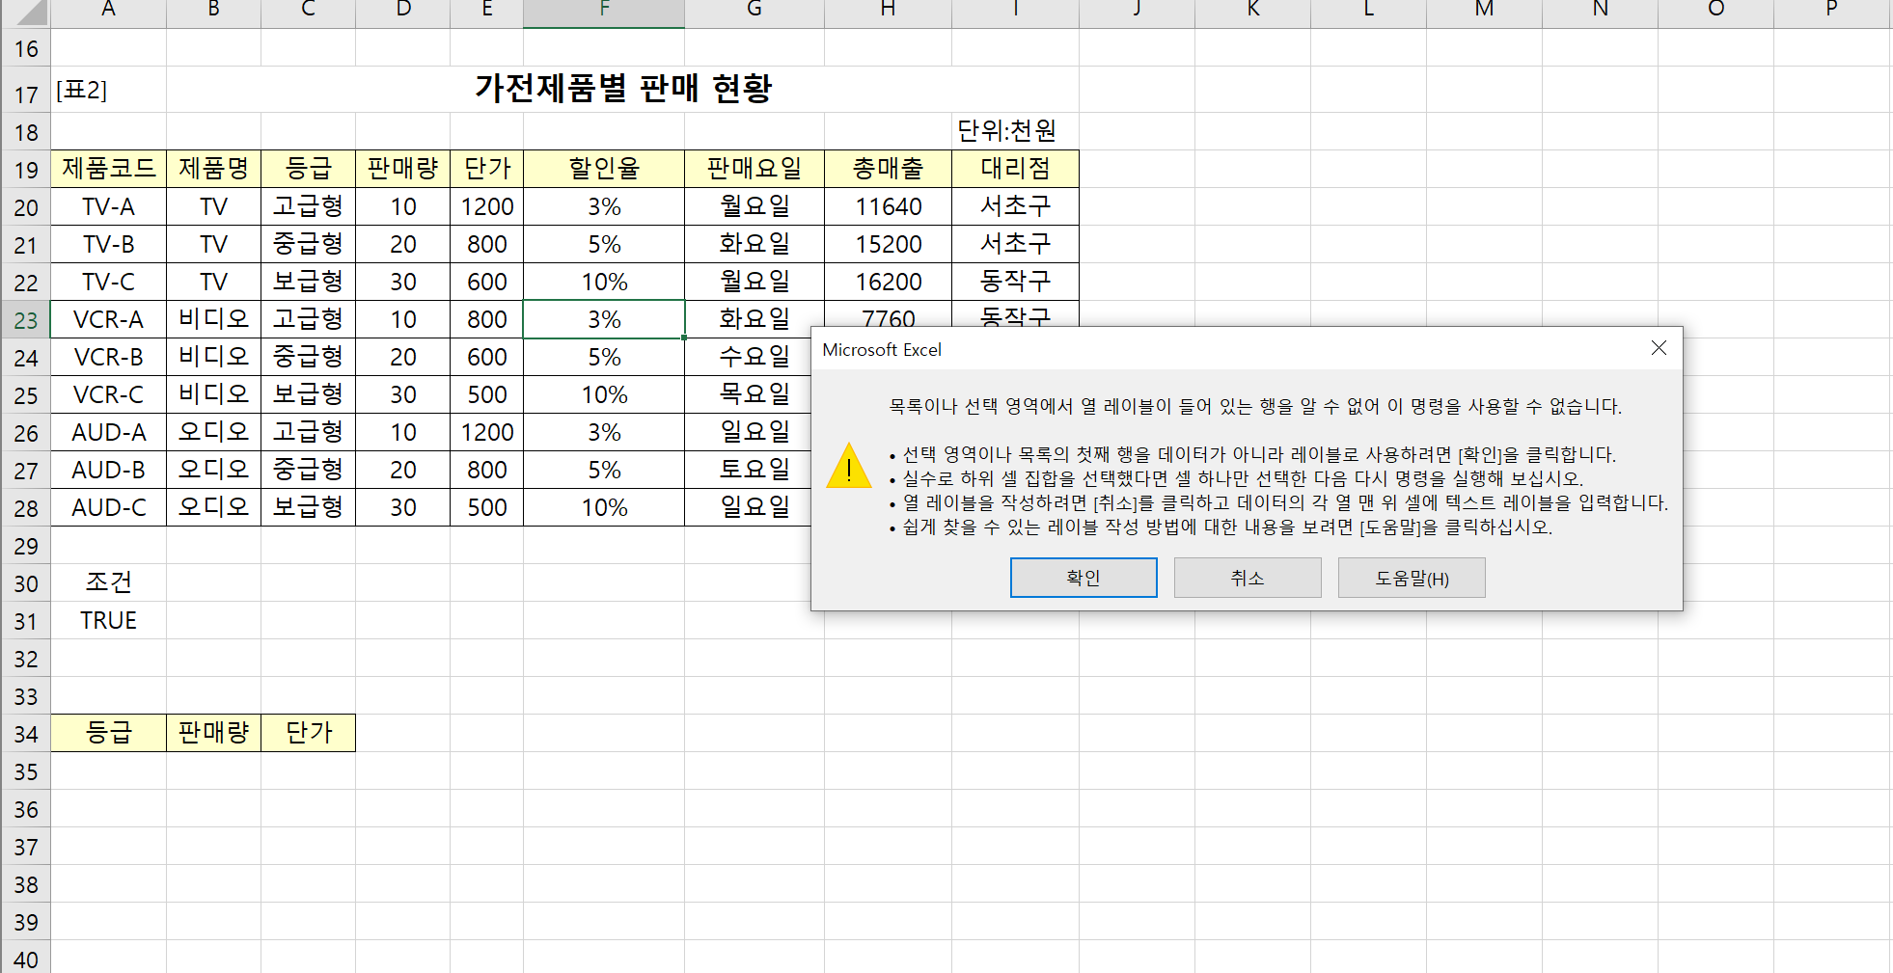Click the 제품코드 header cell
The width and height of the screenshot is (1893, 973).
[108, 169]
